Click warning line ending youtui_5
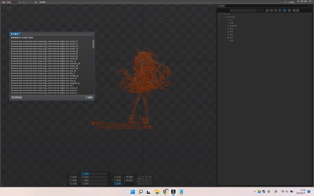This screenshot has height=196, width=314. point(44,88)
